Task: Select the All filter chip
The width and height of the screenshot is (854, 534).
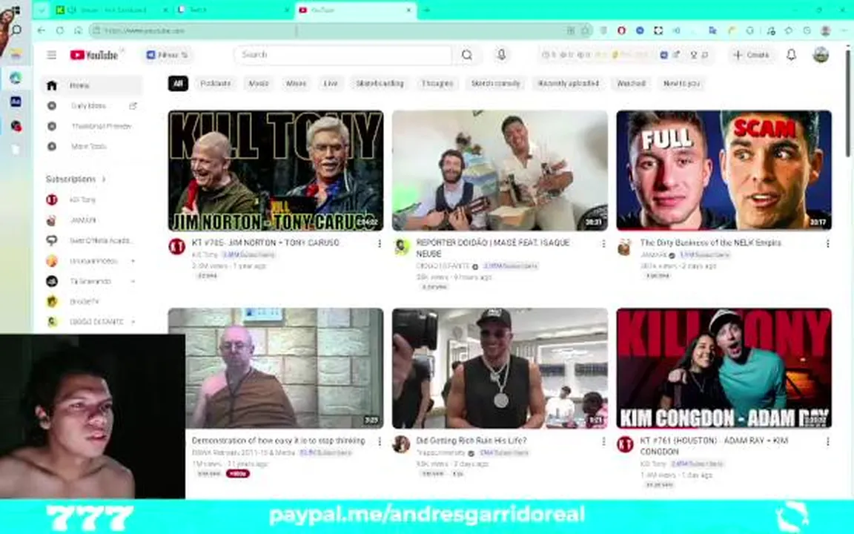Action: point(178,83)
